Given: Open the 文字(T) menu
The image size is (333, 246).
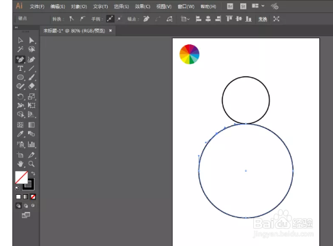Looking at the screenshot, I should pyautogui.click(x=100, y=7).
